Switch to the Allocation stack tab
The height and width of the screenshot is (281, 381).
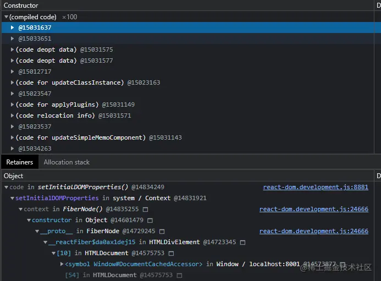(67, 162)
